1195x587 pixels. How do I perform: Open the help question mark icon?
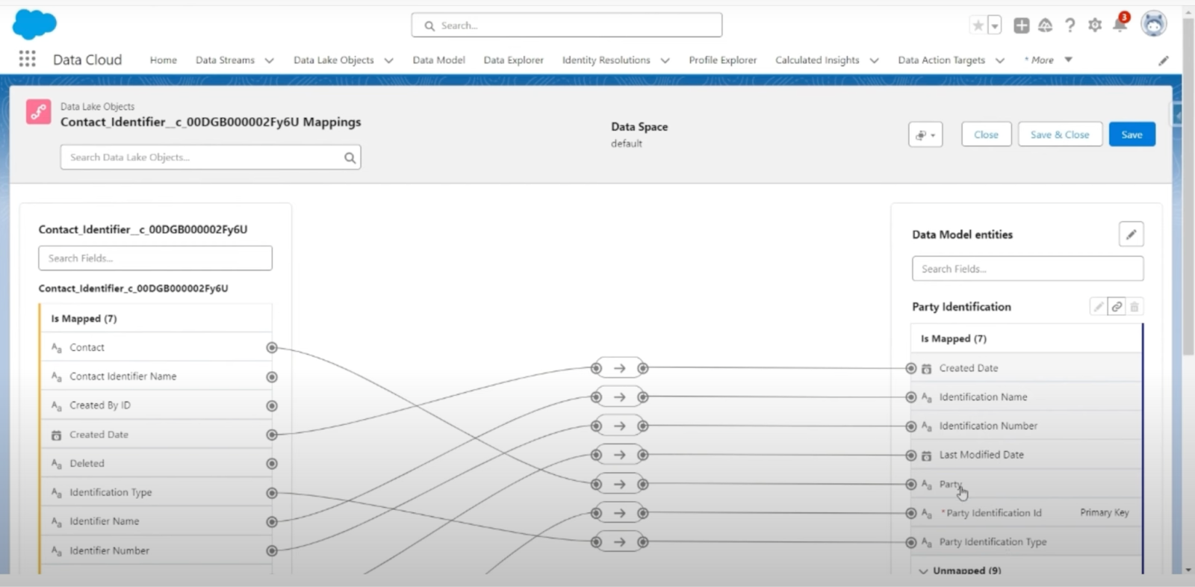(x=1070, y=25)
